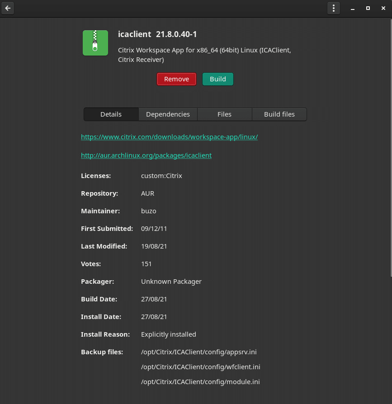
Task: Click the Maintainer: label
Action: (100, 211)
